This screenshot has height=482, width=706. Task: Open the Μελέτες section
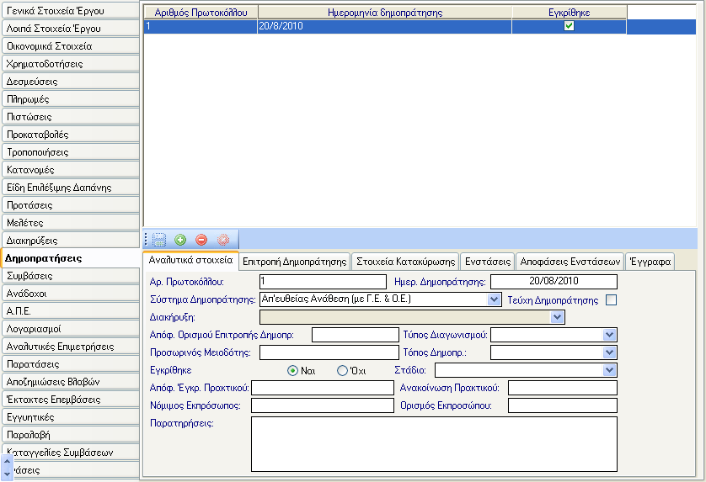click(71, 223)
